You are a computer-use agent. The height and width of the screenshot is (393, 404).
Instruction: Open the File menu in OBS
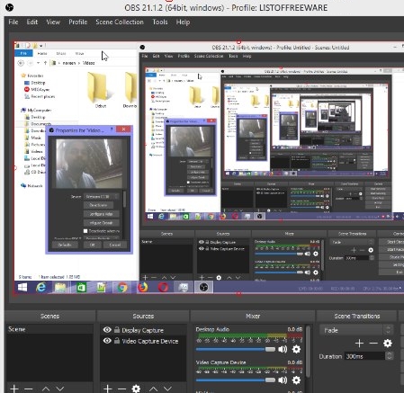[13, 22]
